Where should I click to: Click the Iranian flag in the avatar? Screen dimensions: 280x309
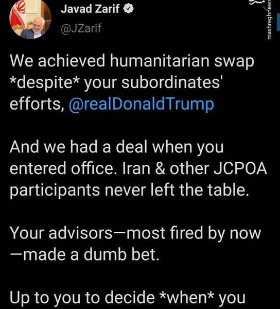[18, 15]
